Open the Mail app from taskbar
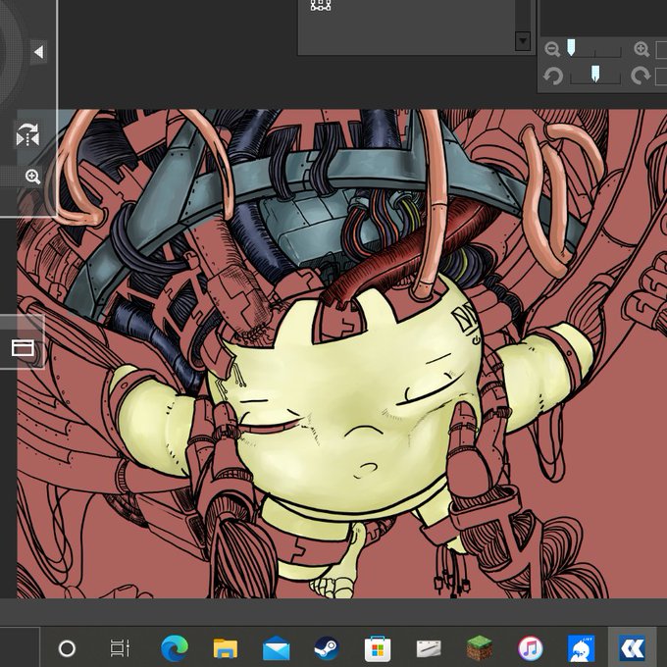This screenshot has height=667, width=667. tap(276, 648)
